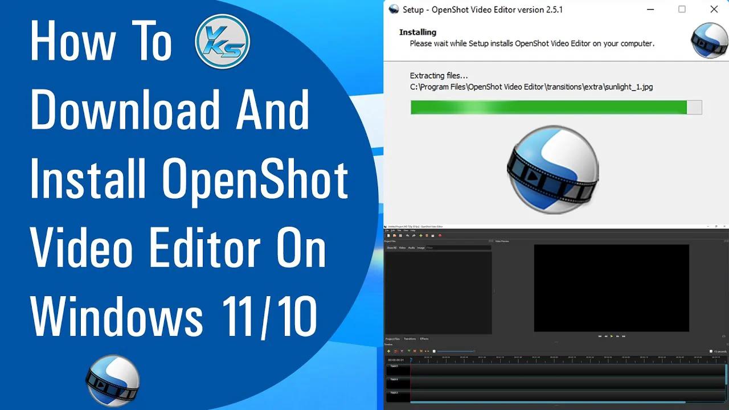Click red Export Video toolbar icon
This screenshot has height=410, width=729.
[x=440, y=236]
